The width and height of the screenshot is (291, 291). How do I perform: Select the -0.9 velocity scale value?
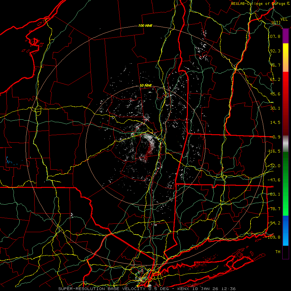tap(275, 137)
